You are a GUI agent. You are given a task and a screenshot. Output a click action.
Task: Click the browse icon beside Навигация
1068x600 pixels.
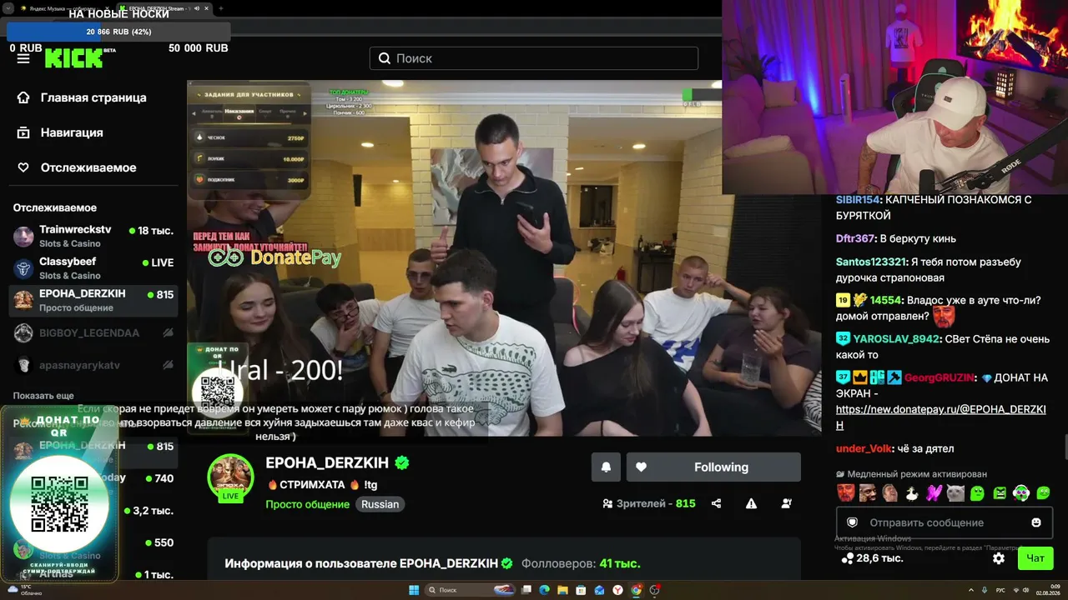[24, 132]
